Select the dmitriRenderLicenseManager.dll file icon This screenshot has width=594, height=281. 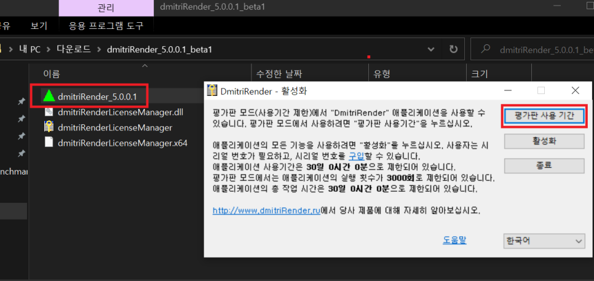49,112
